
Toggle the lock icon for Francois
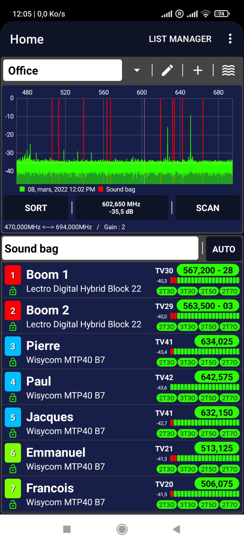click(x=13, y=505)
